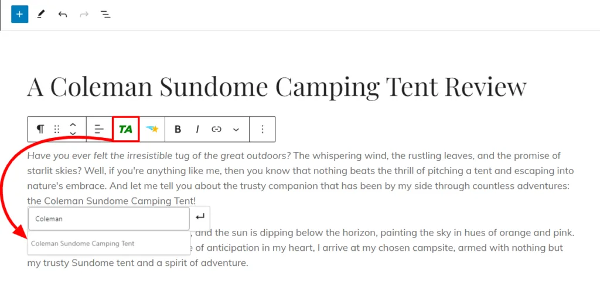
Task: Move the block down
Action: [73, 134]
